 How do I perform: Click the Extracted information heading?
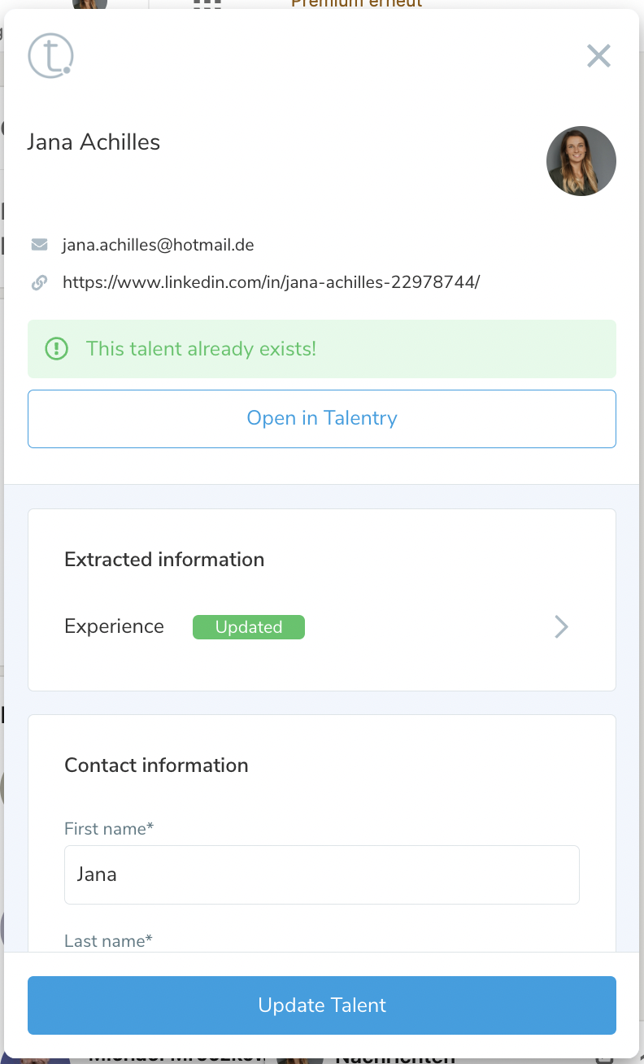tap(164, 560)
